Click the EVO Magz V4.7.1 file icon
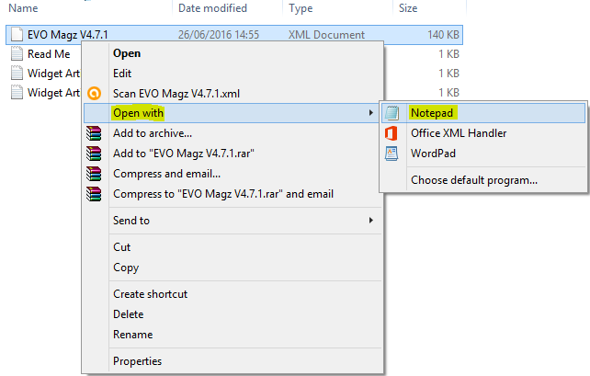 pyautogui.click(x=17, y=35)
